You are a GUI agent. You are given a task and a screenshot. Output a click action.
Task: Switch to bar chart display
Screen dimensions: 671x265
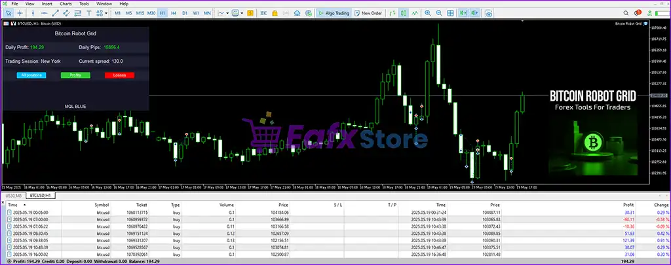click(393, 13)
